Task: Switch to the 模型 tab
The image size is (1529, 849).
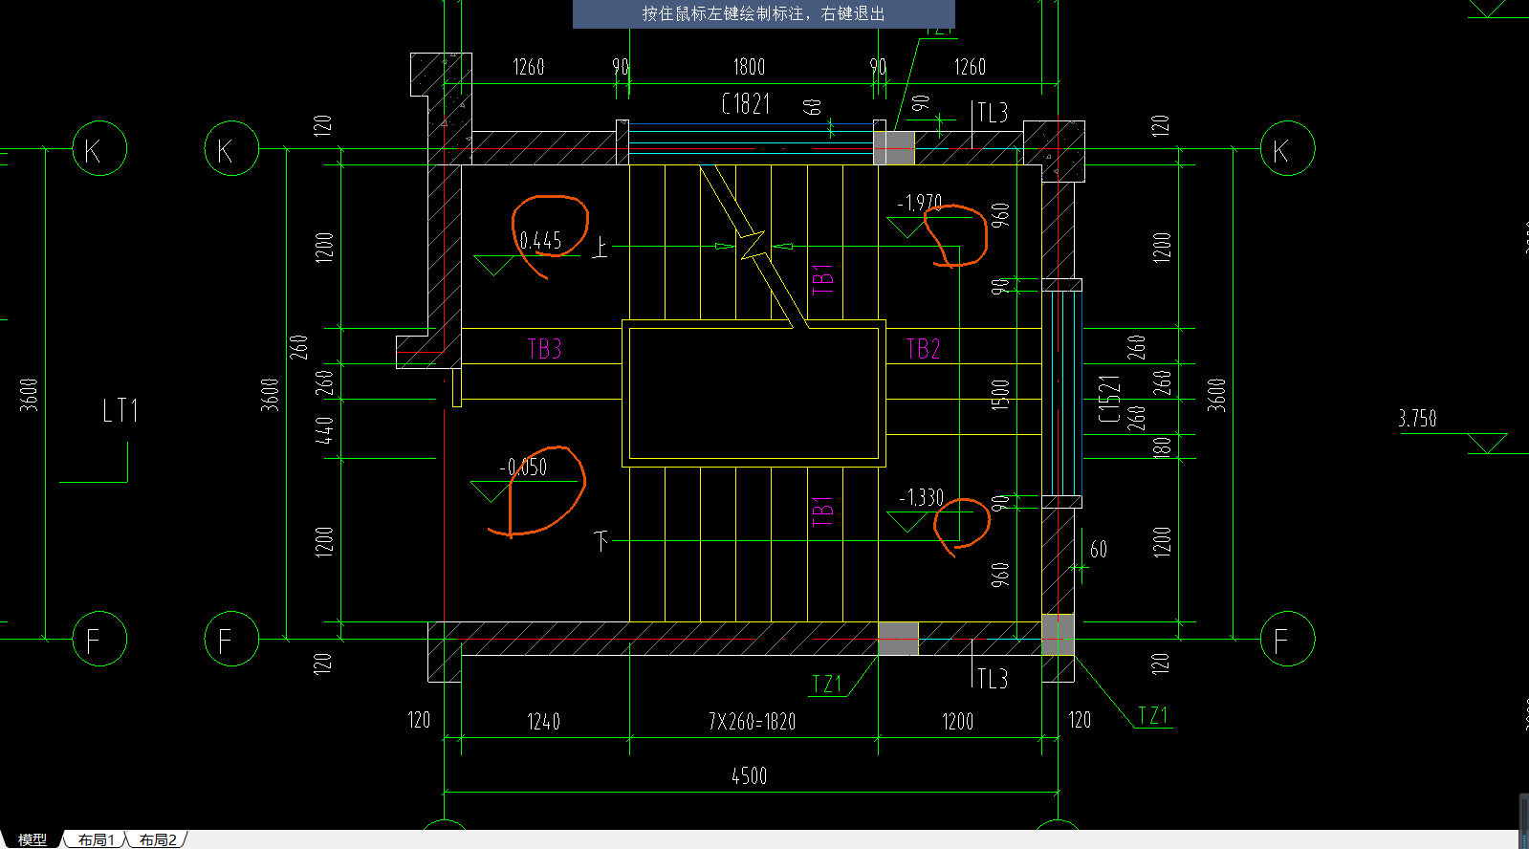Action: point(32,839)
